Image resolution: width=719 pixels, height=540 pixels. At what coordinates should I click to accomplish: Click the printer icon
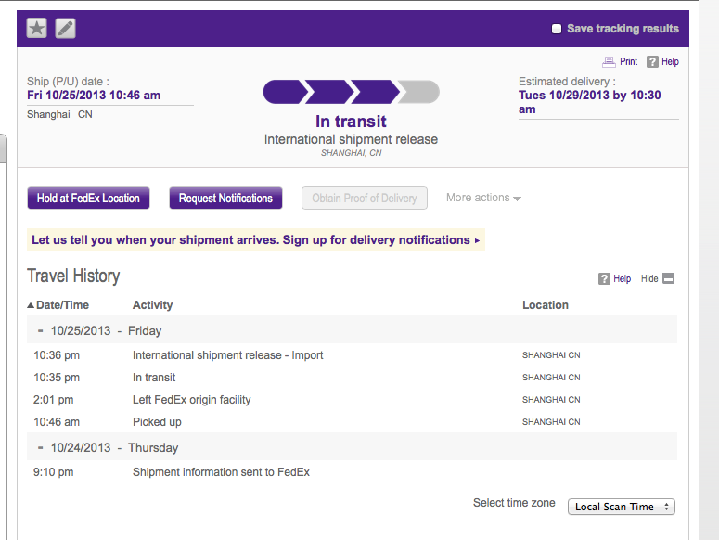coord(609,62)
